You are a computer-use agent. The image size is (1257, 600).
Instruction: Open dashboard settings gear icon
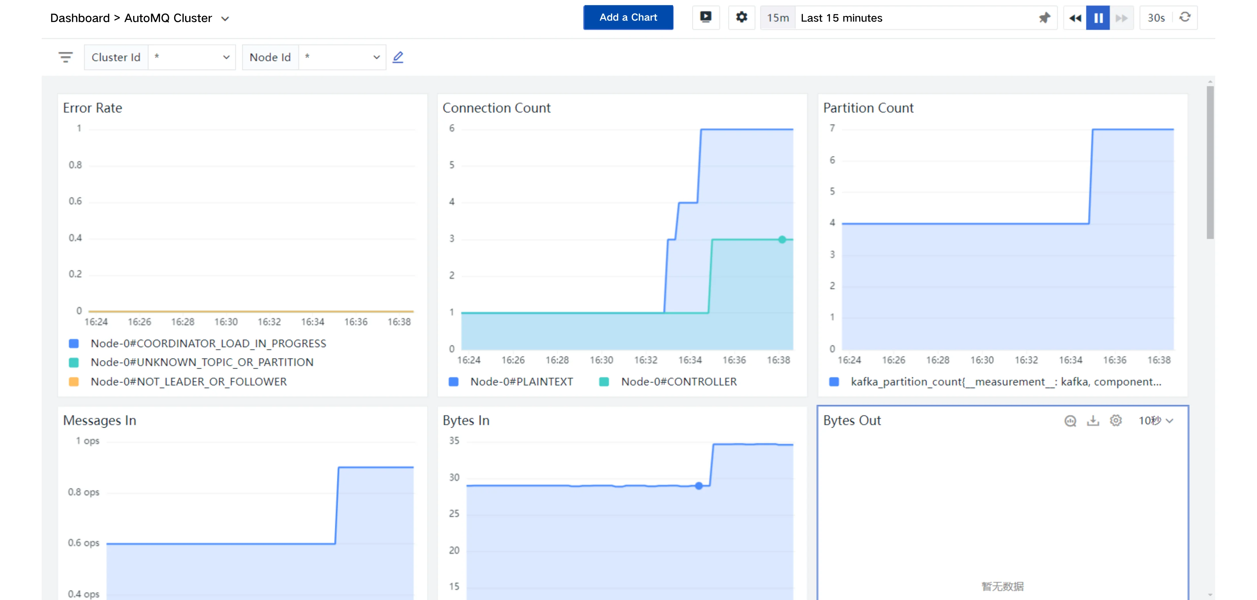[x=741, y=18]
